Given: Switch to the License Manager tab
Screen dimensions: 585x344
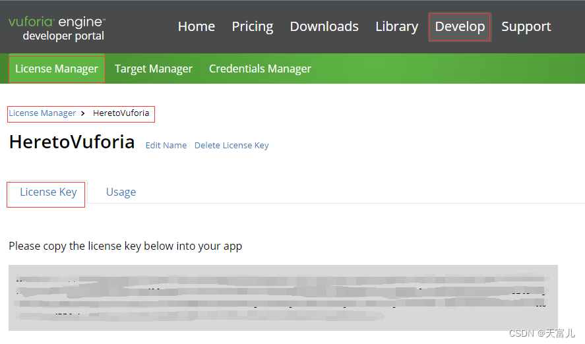Looking at the screenshot, I should [57, 69].
